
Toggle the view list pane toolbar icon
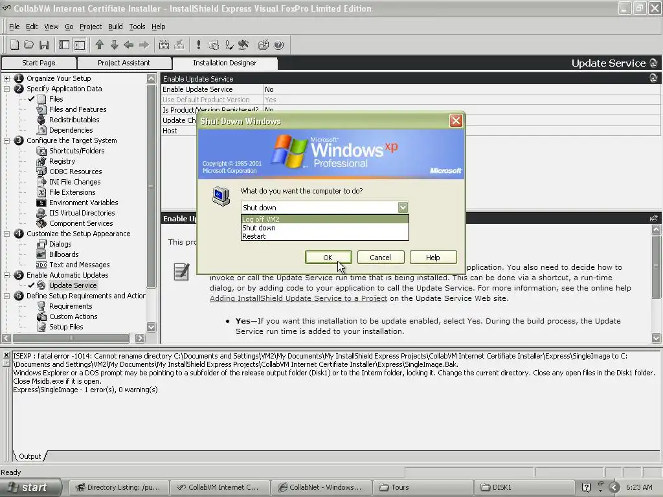point(64,45)
